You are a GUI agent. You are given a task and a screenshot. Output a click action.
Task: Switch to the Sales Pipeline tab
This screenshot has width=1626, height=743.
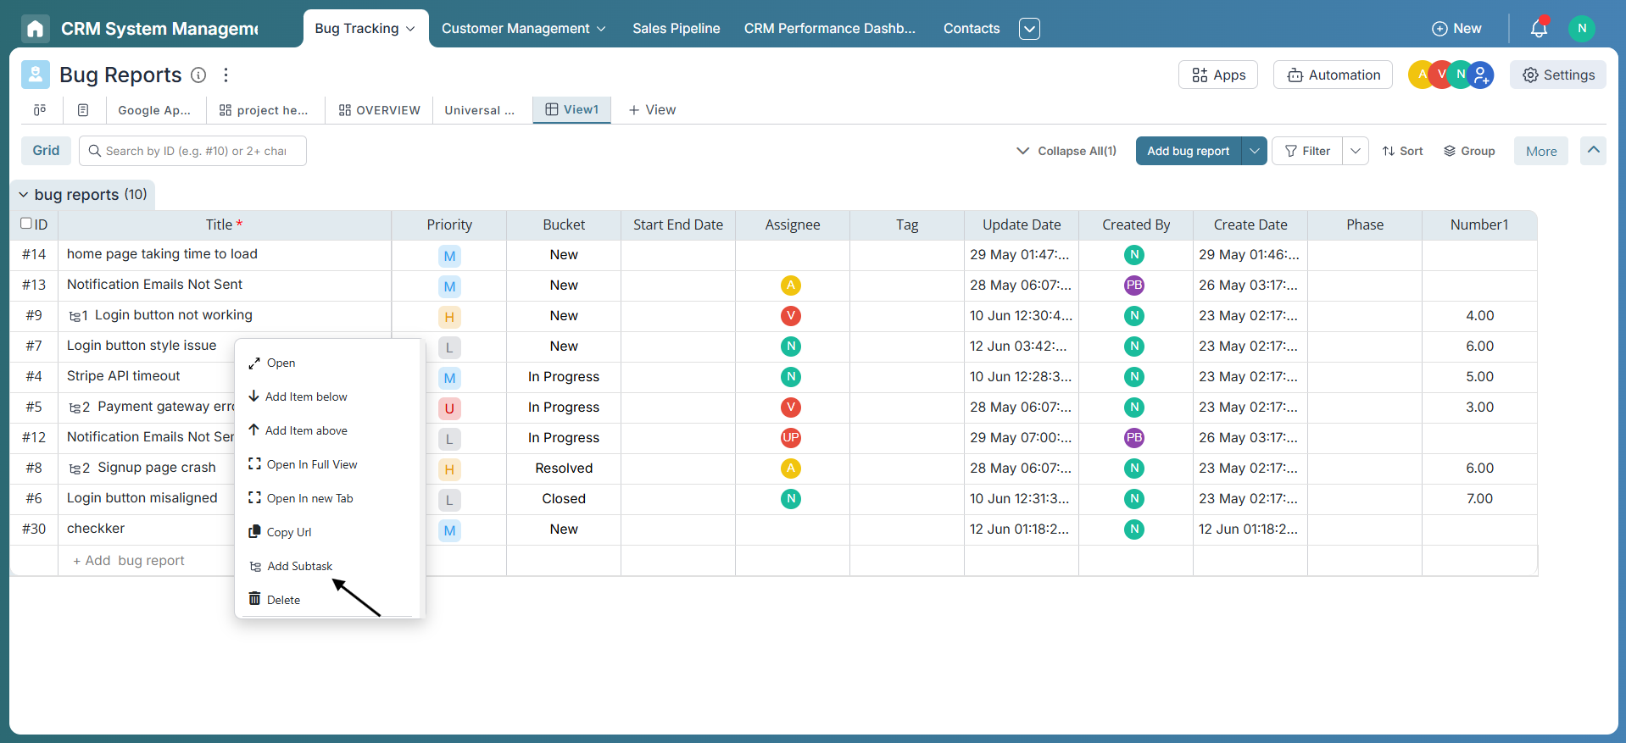(x=676, y=29)
